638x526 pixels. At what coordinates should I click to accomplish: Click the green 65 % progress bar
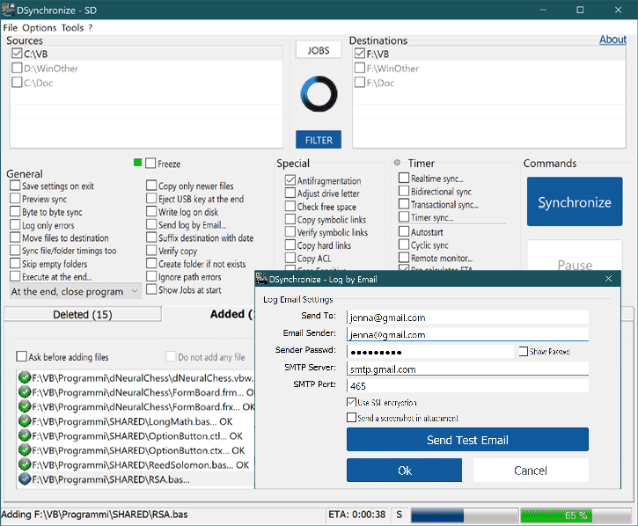click(x=576, y=515)
